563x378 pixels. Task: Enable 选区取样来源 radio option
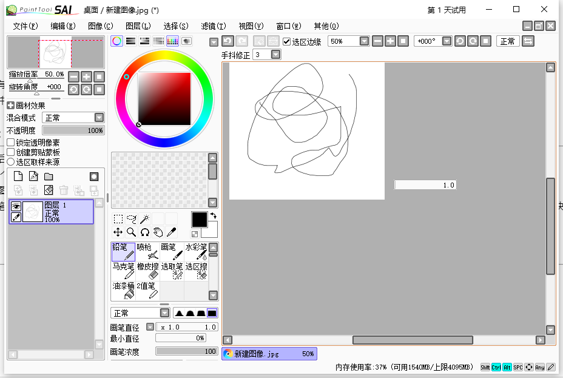[x=11, y=161]
